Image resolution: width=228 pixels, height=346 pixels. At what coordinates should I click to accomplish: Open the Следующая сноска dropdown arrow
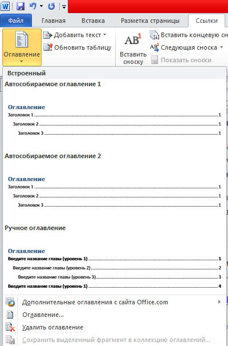click(x=221, y=47)
